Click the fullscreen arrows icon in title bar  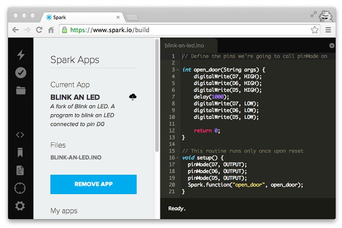(313, 15)
